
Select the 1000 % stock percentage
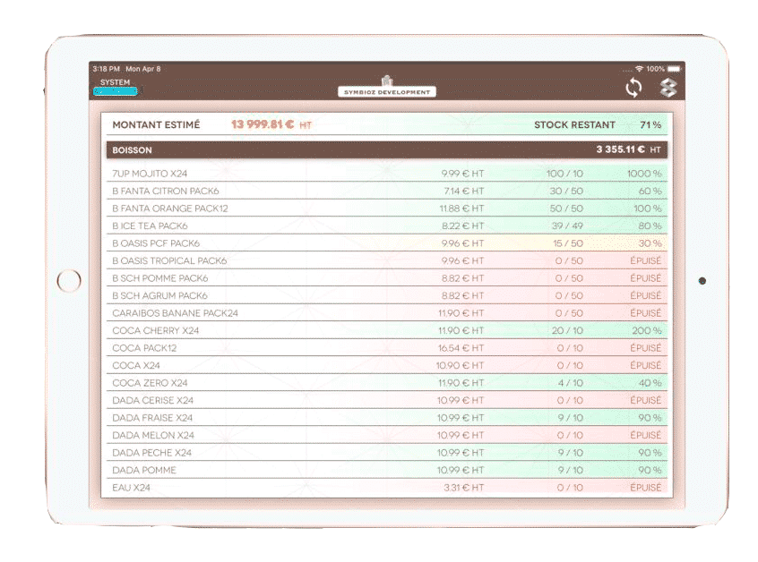point(644,174)
